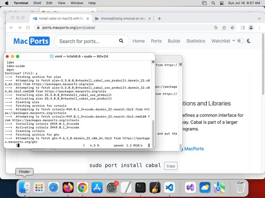Viewport: 265px width, 198px height.
Task: Click the search magnifier on MacPorts
Action: 121,41
